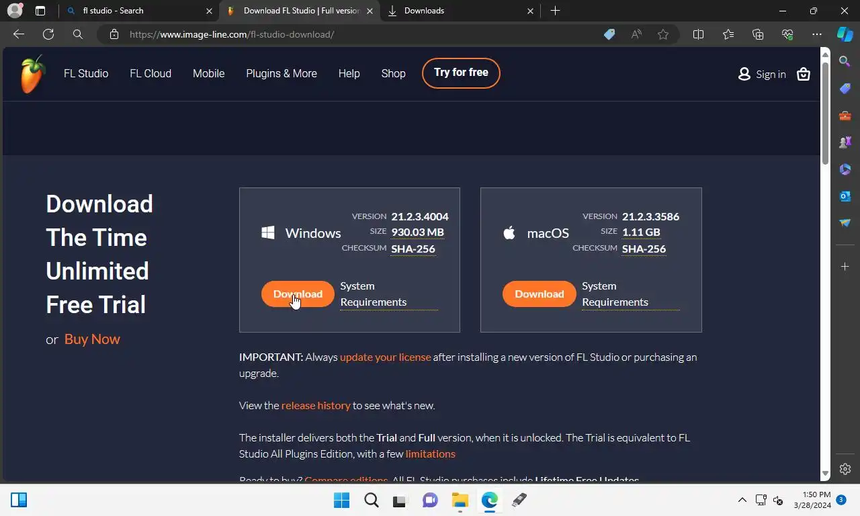The image size is (860, 516).
Task: Open a new tab with plus button
Action: pos(555,11)
